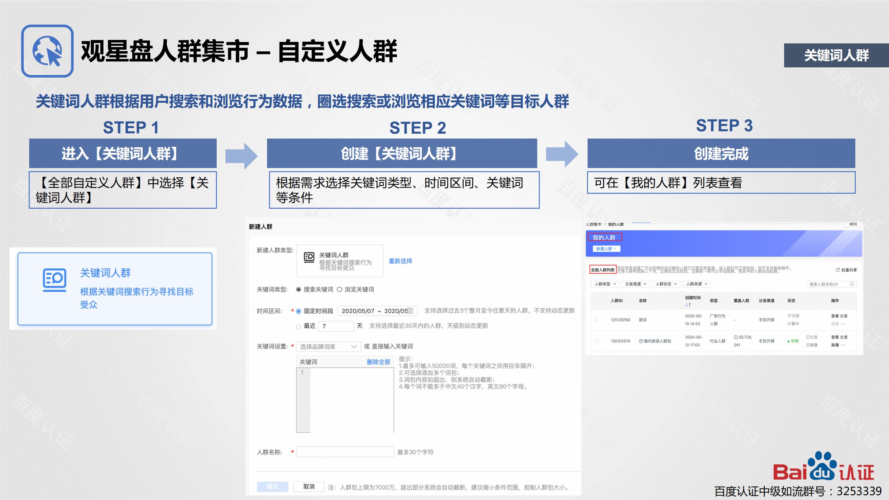Click the 重新选择 link

coord(400,261)
